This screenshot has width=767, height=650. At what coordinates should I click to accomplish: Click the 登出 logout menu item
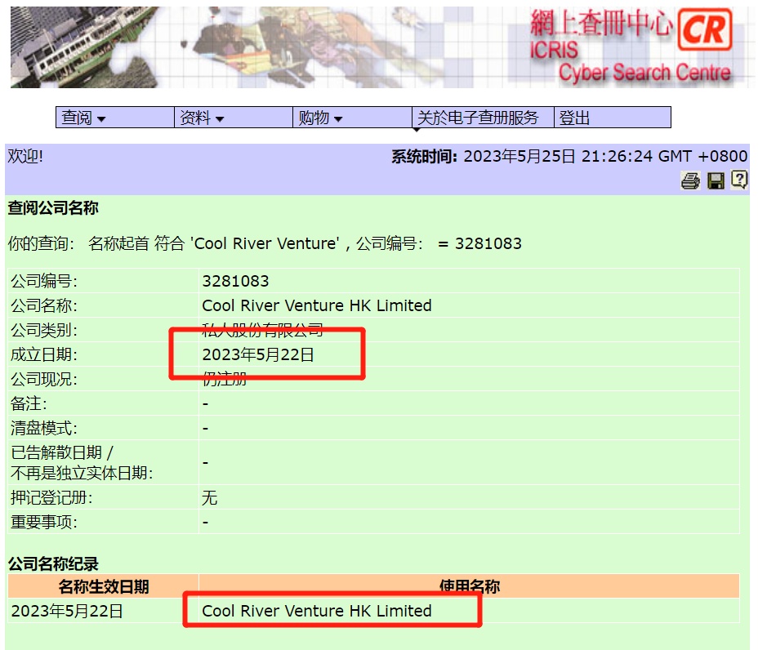tap(613, 118)
